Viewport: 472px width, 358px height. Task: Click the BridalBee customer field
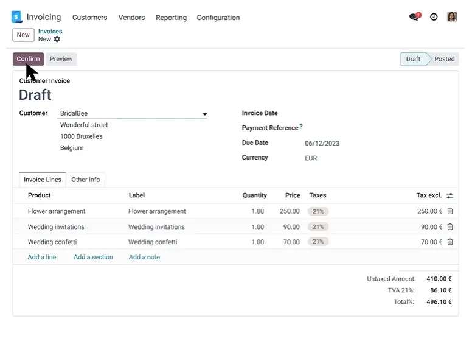(x=132, y=113)
